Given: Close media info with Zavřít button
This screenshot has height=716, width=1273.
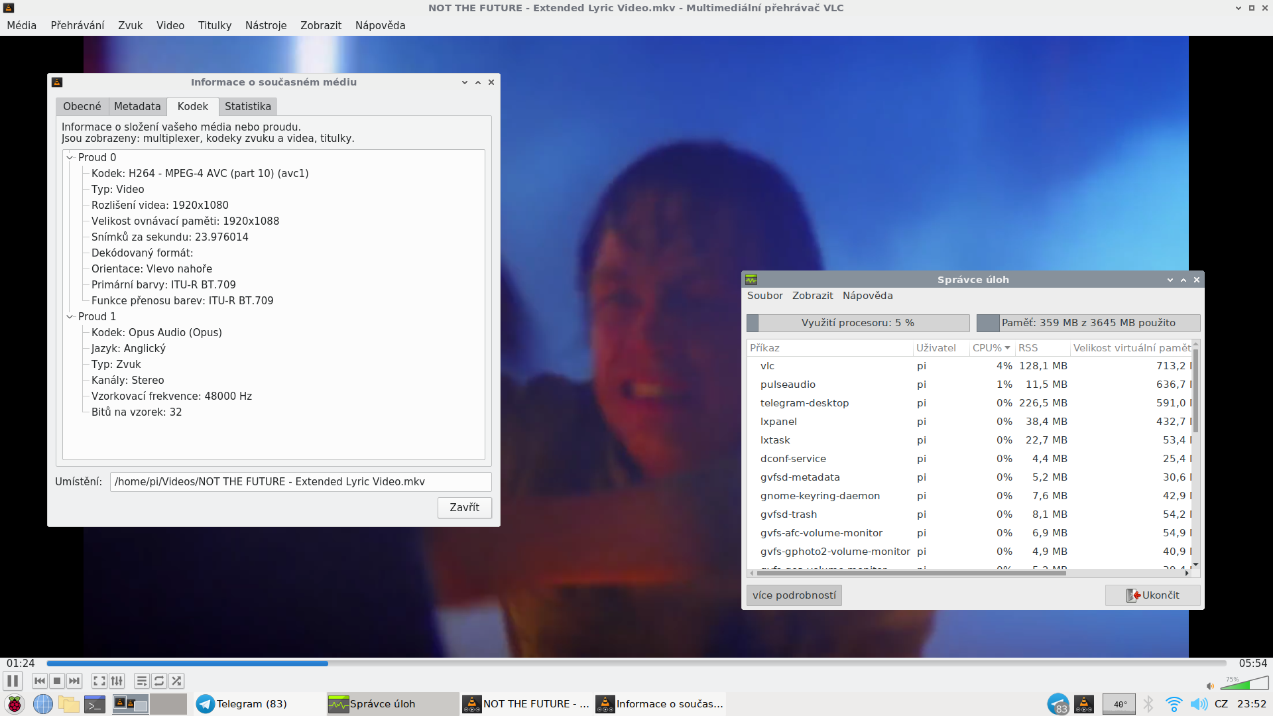Looking at the screenshot, I should (x=464, y=507).
